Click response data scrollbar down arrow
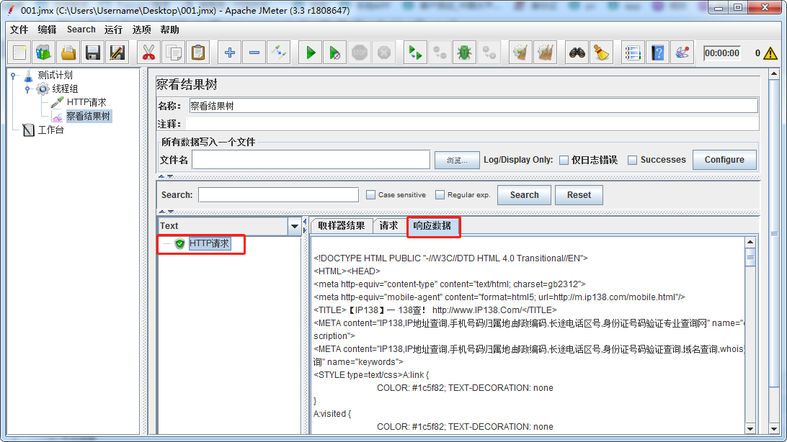 (750, 428)
